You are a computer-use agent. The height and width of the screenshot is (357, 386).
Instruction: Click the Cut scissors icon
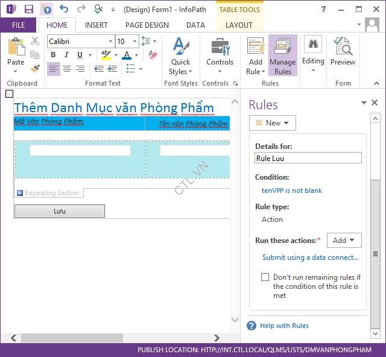coord(35,41)
